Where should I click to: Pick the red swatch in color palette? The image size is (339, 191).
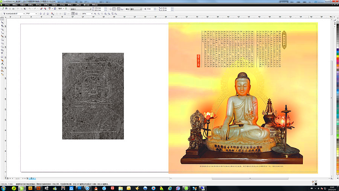click(x=337, y=57)
